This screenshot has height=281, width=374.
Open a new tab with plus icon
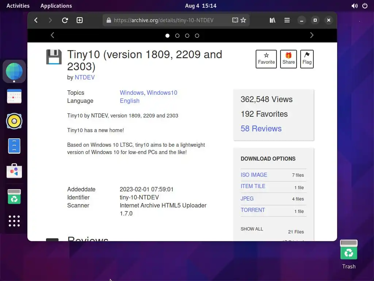80,20
